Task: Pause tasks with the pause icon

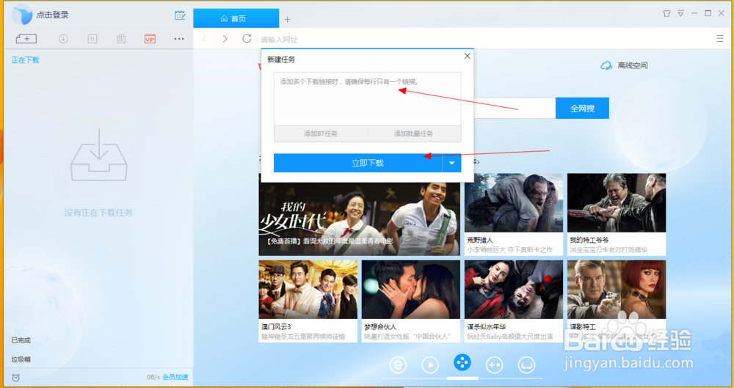Action: [92, 39]
